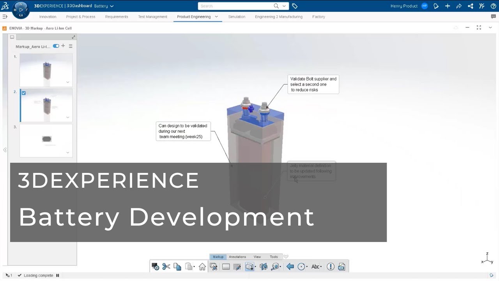This screenshot has height=281, width=499.
Task: Click the search magnifier icon
Action: click(x=276, y=6)
